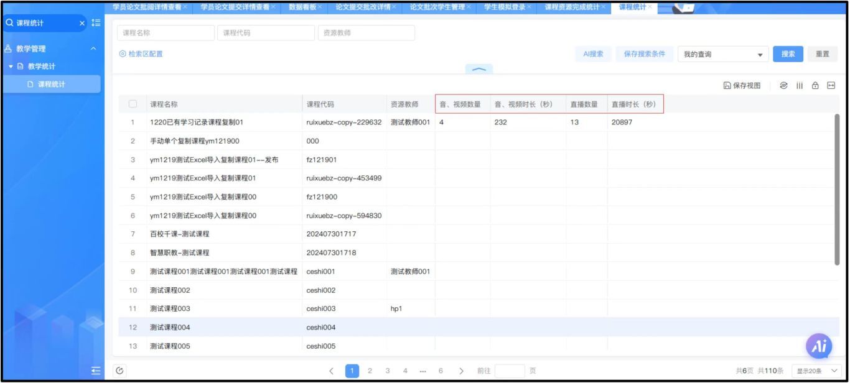
Task: Switch to the 课程资源完成统计 tab
Action: pyautogui.click(x=571, y=7)
